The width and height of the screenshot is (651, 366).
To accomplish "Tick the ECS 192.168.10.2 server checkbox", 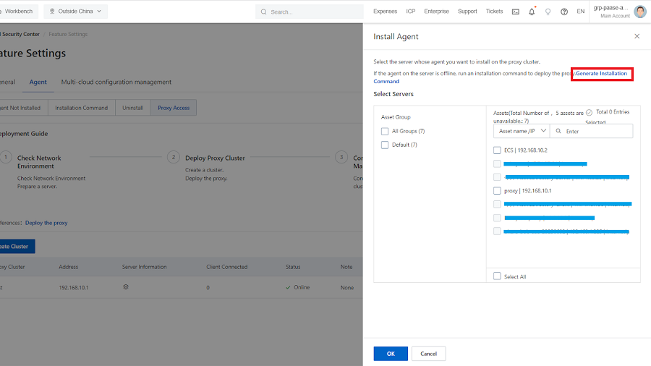I will coord(497,150).
